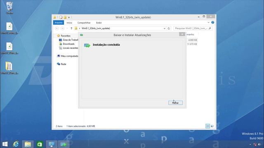Click the '4.800 KB' file size cell

[193, 40]
